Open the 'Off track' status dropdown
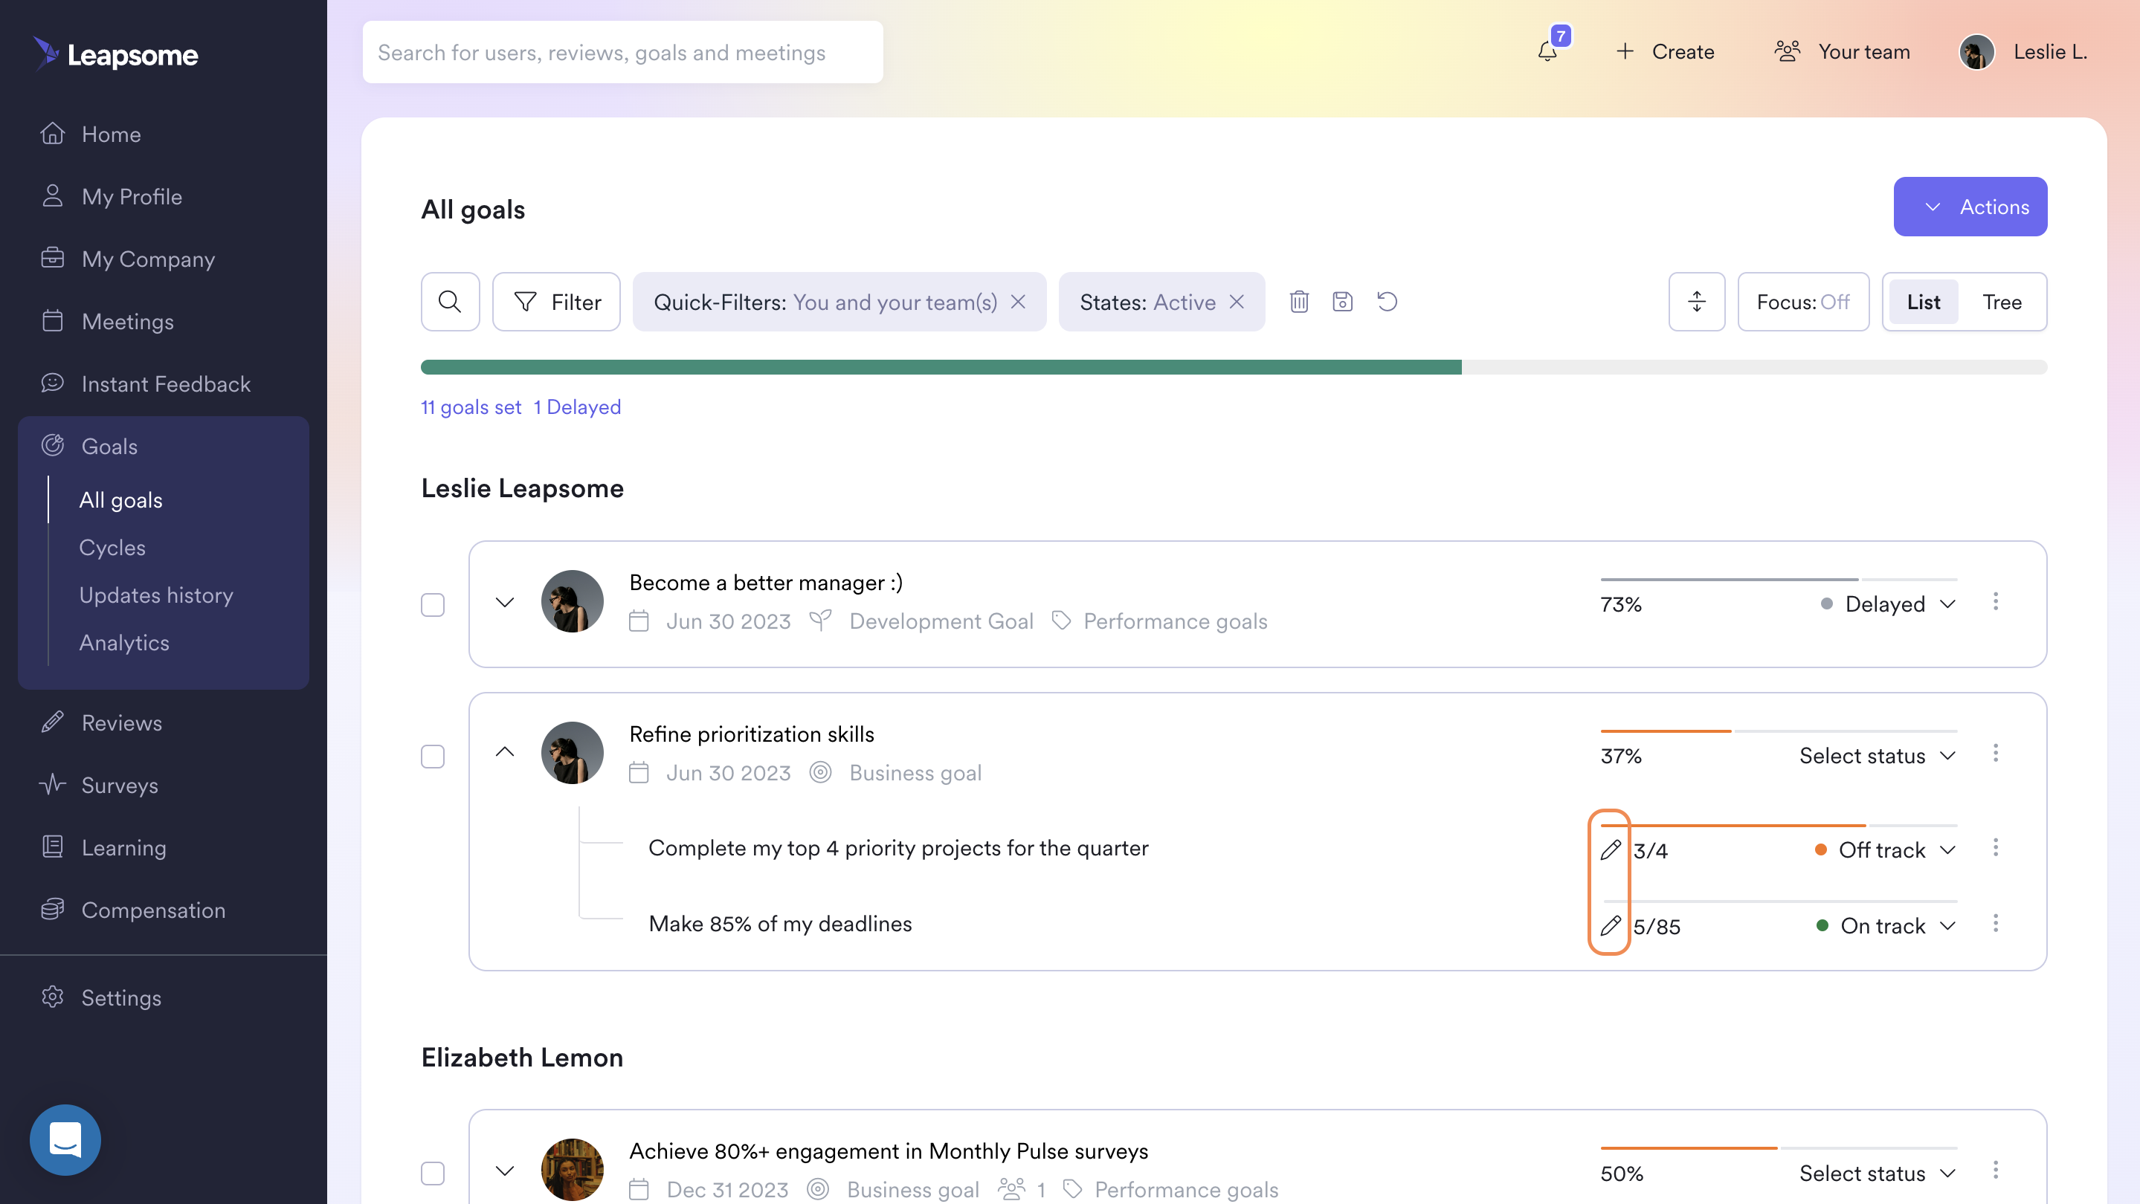This screenshot has height=1204, width=2140. (x=1884, y=849)
